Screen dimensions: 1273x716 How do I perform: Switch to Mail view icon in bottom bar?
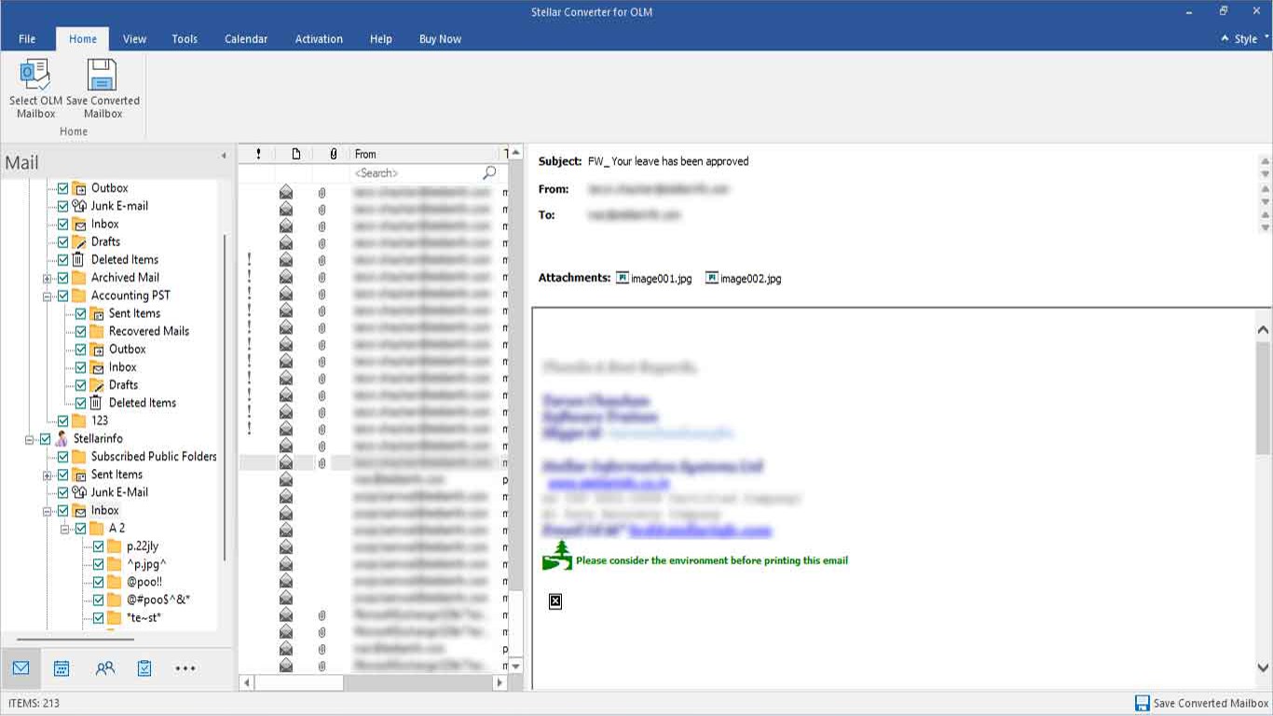[21, 668]
